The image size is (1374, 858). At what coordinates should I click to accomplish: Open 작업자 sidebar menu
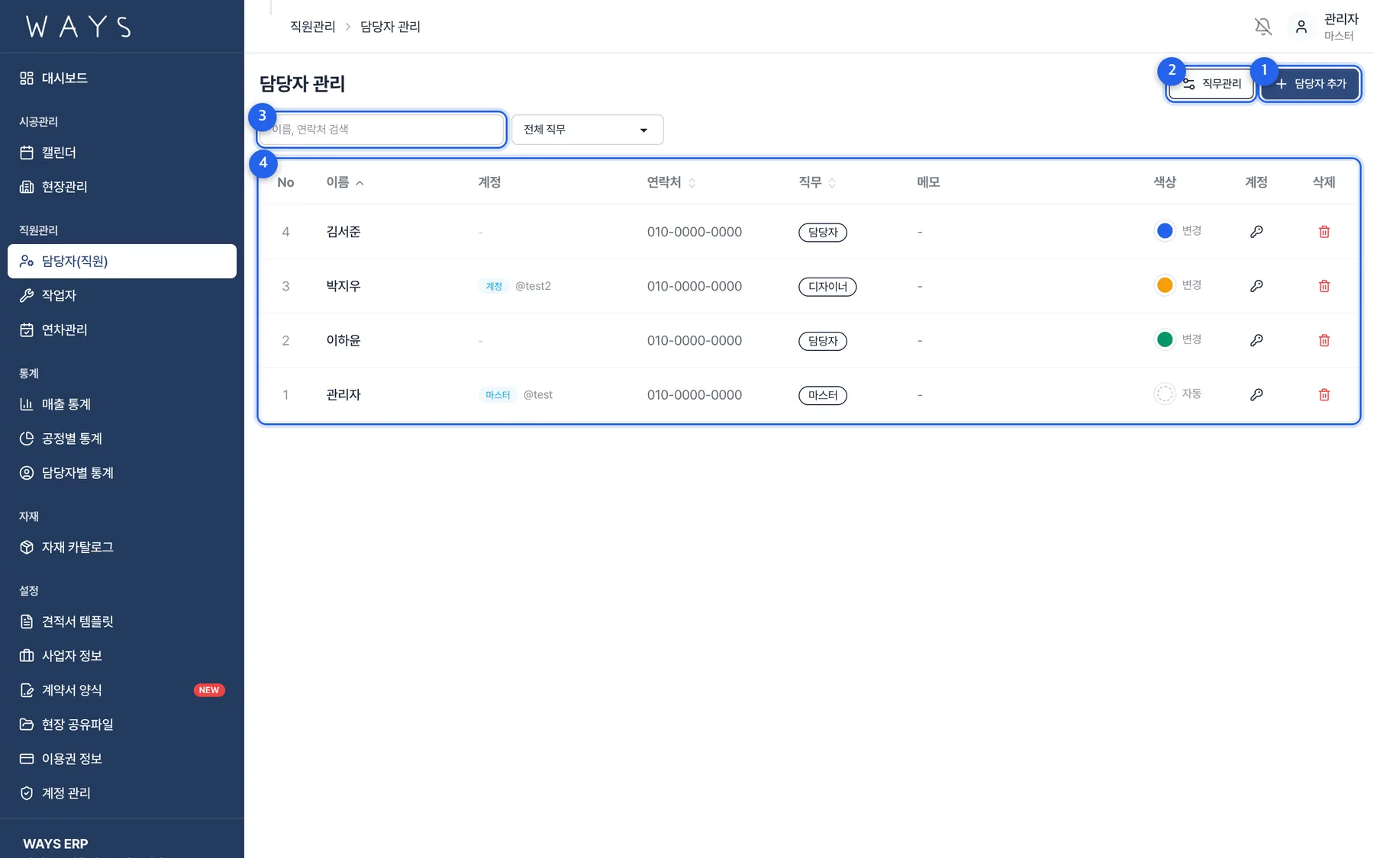(x=122, y=295)
